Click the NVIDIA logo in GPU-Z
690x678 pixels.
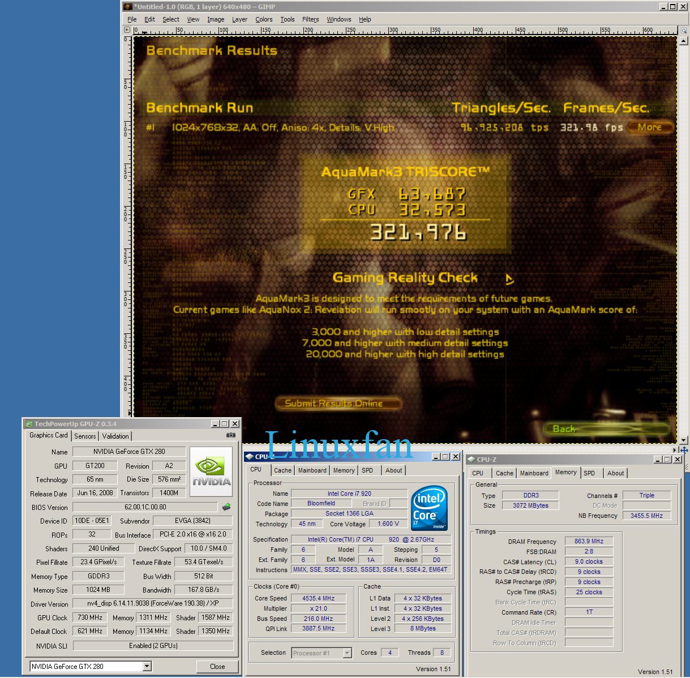coord(211,471)
